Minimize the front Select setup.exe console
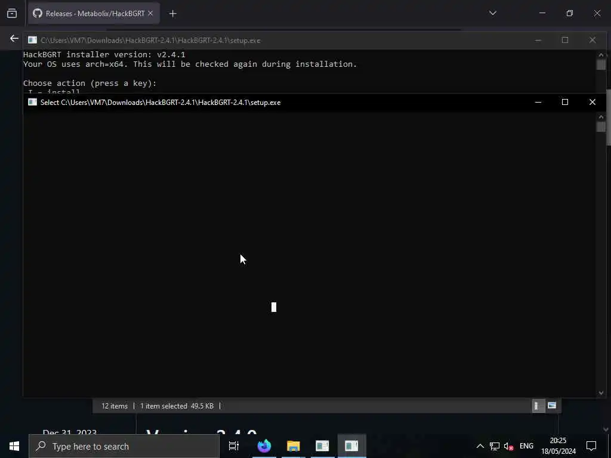611x458 pixels. coord(538,102)
